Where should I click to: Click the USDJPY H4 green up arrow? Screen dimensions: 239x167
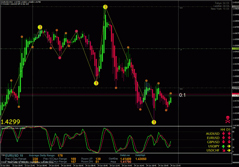[x=223, y=146]
